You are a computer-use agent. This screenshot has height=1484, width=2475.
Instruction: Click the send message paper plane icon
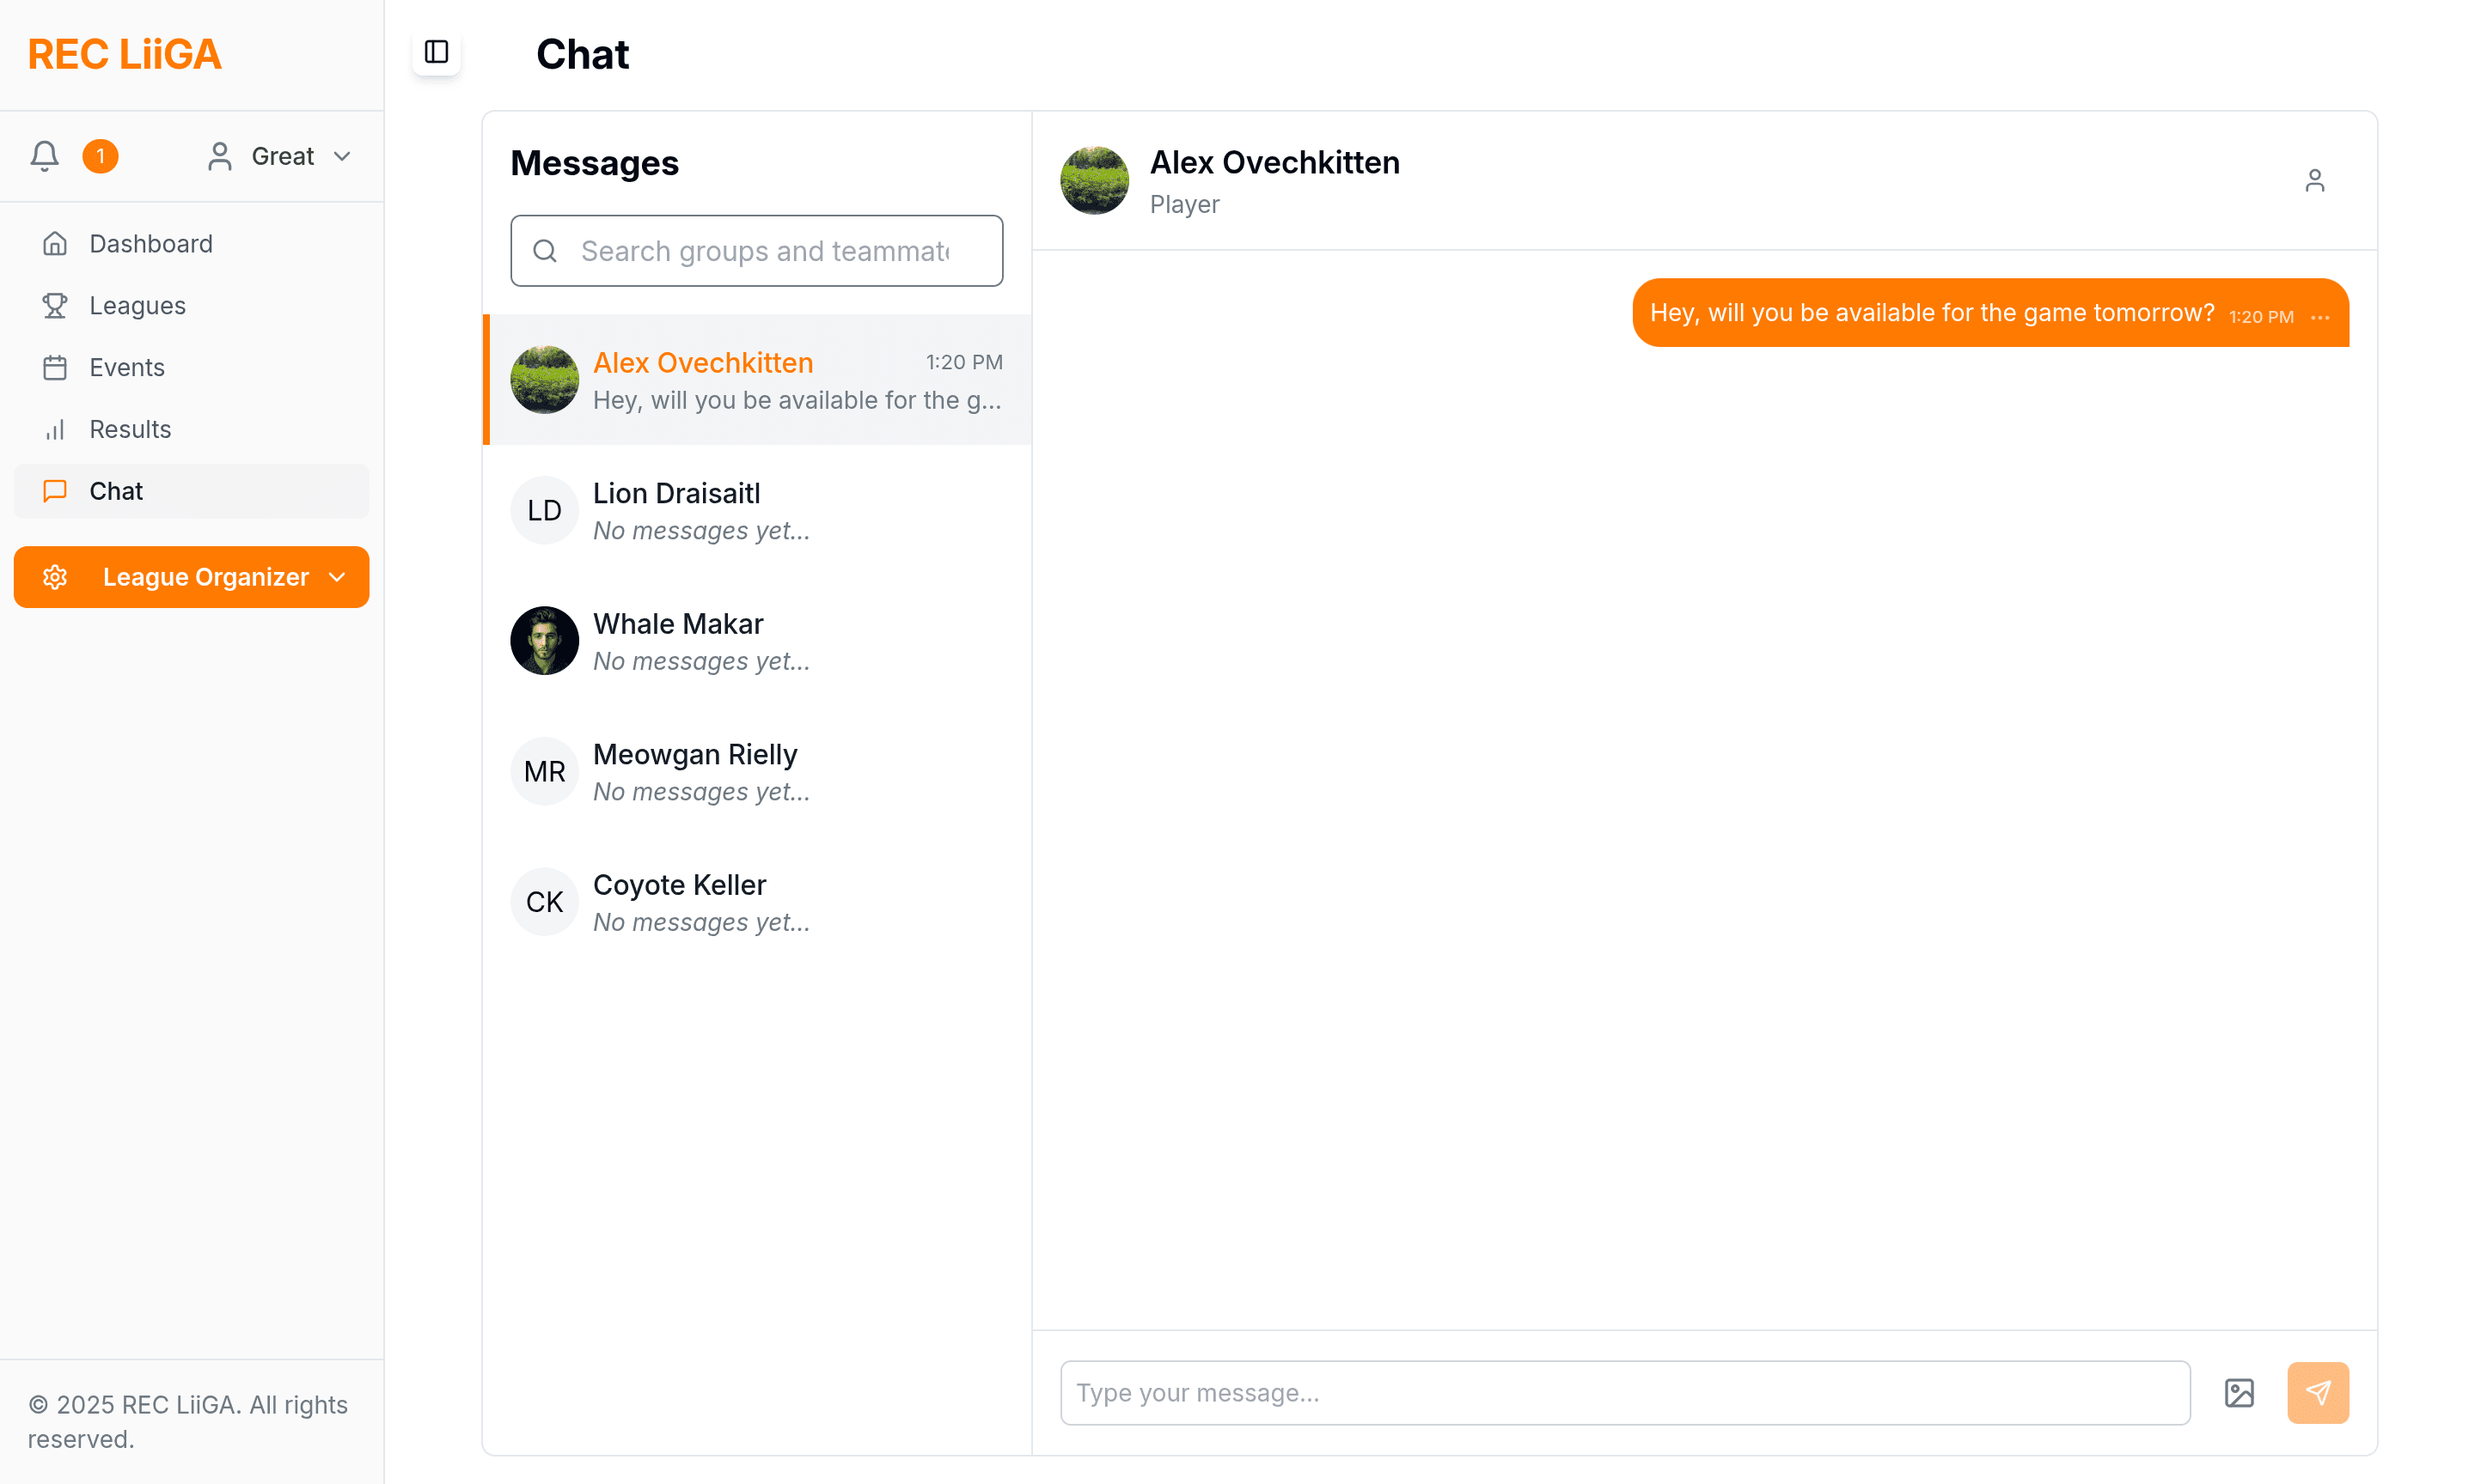[x=2317, y=1392]
